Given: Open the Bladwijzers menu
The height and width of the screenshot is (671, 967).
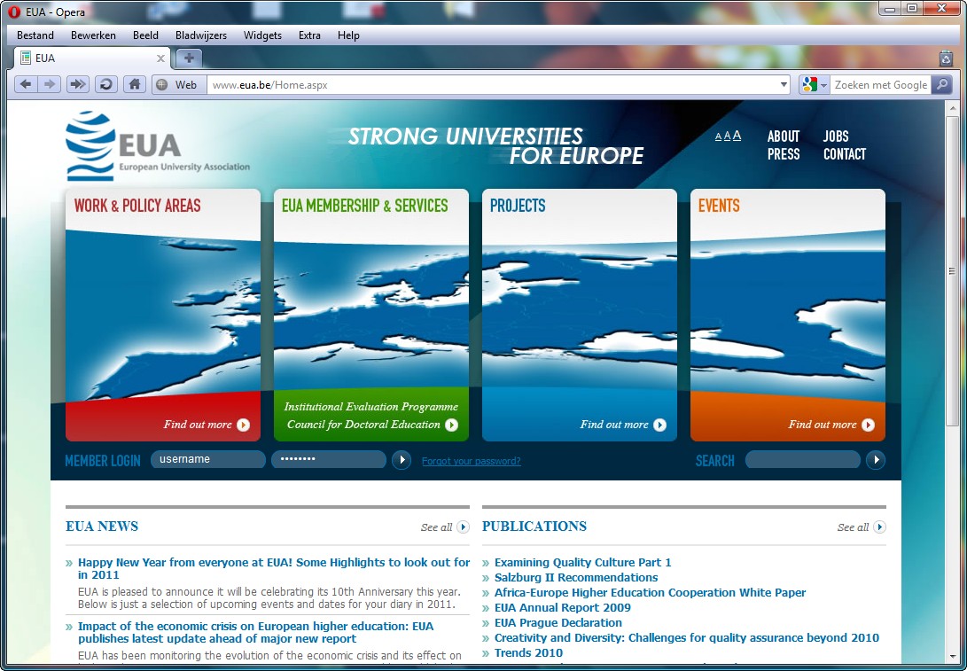Looking at the screenshot, I should pyautogui.click(x=200, y=35).
